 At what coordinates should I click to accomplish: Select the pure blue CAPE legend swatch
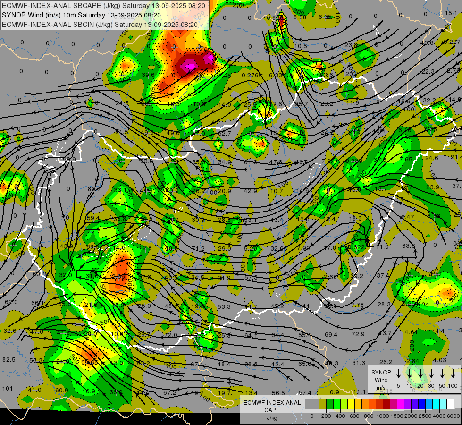(421, 404)
